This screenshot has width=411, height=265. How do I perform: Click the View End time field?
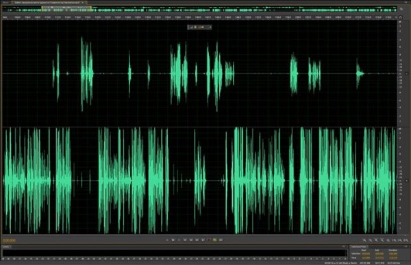[379, 258]
